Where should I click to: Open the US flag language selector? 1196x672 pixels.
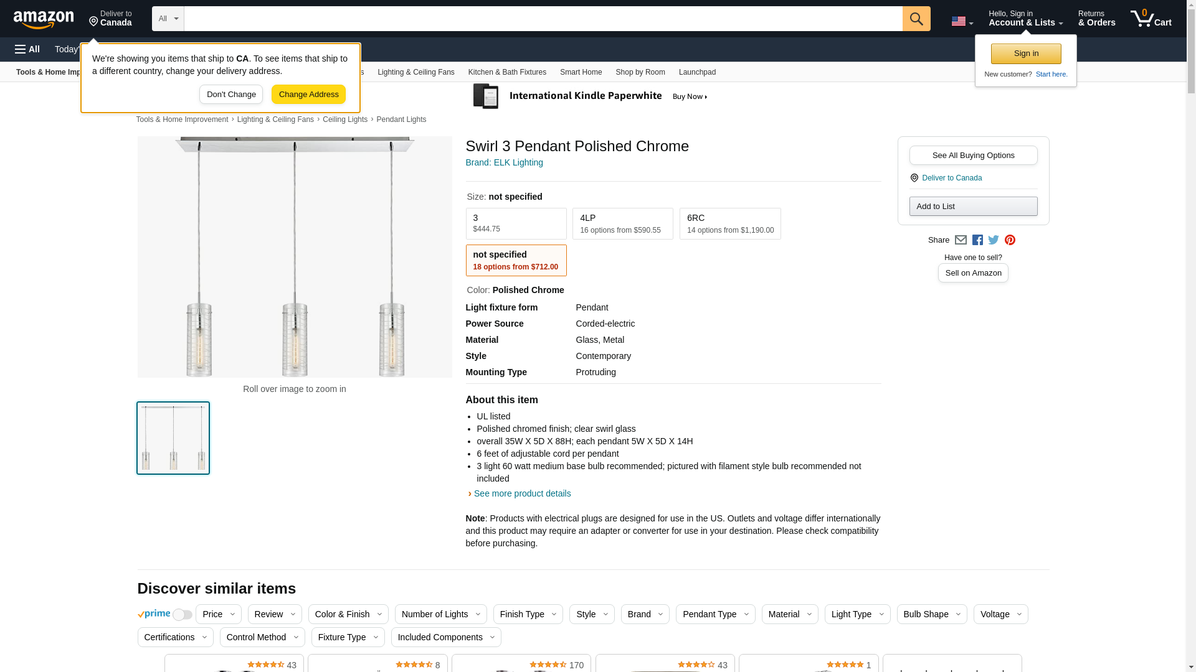point(962,21)
